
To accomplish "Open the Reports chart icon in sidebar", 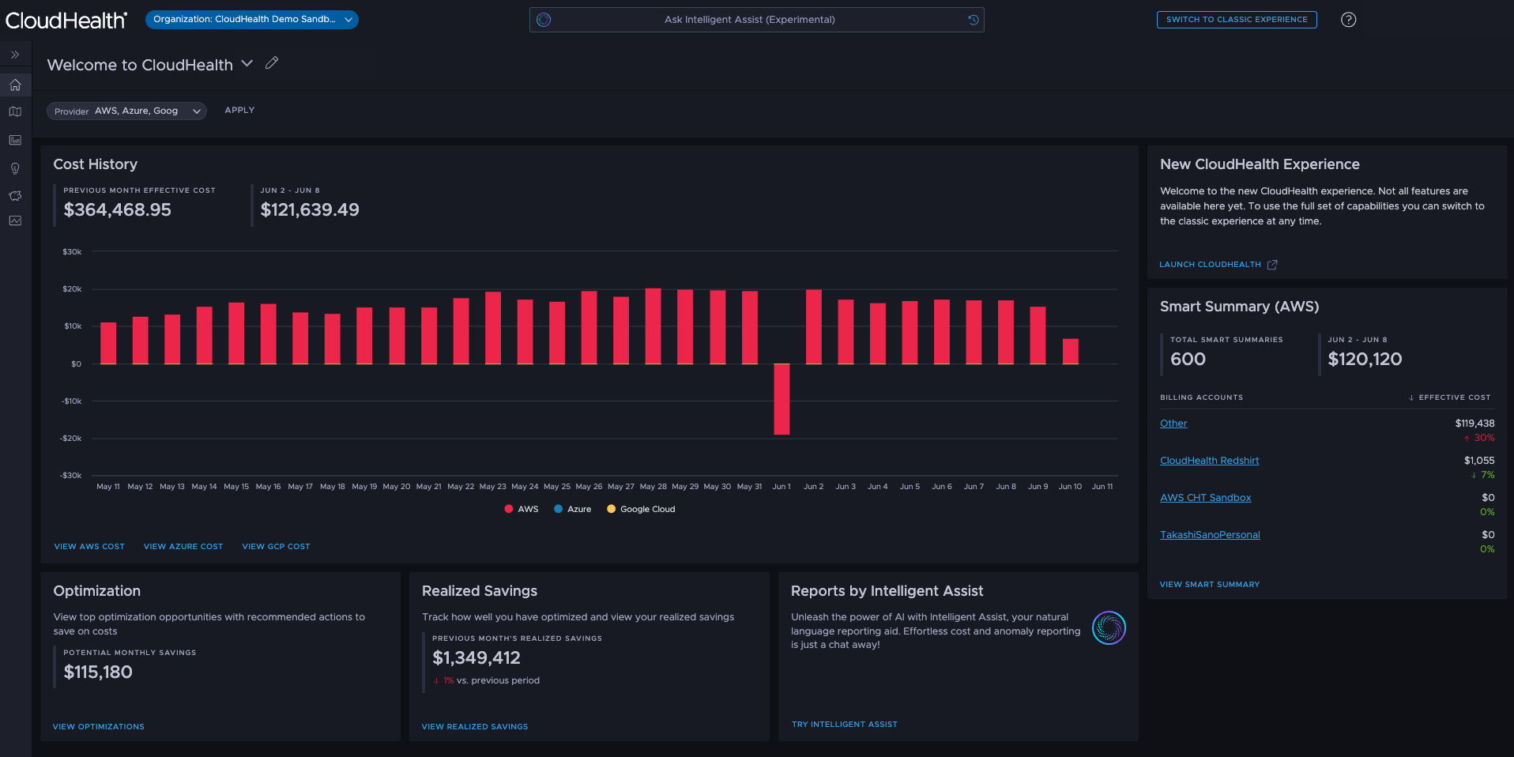I will click(x=14, y=140).
